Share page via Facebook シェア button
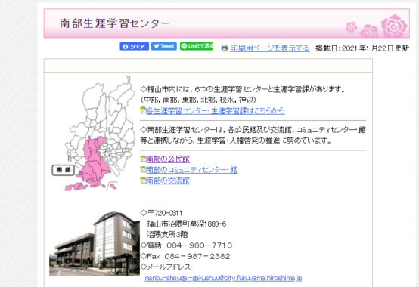This screenshot has width=419, height=287. [134, 46]
